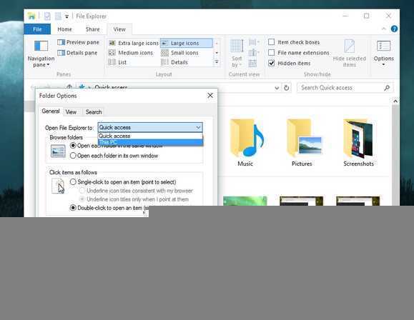The image size is (414, 320).
Task: Switch layout to Details view
Action: tap(174, 62)
